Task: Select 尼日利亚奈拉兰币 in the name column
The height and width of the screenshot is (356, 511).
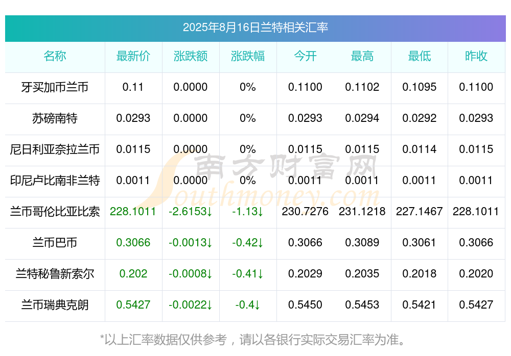Action: (55, 149)
